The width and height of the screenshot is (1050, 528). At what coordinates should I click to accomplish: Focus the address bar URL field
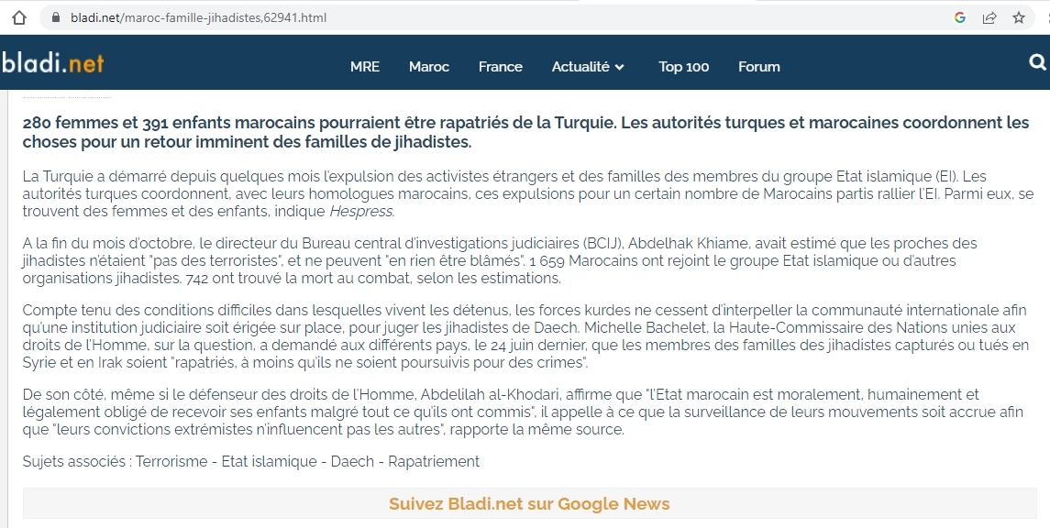click(459, 17)
